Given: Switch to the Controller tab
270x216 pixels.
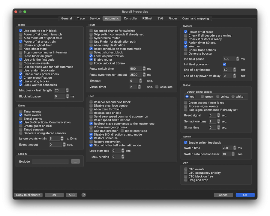Looking at the screenshot, I should coord(130,18).
